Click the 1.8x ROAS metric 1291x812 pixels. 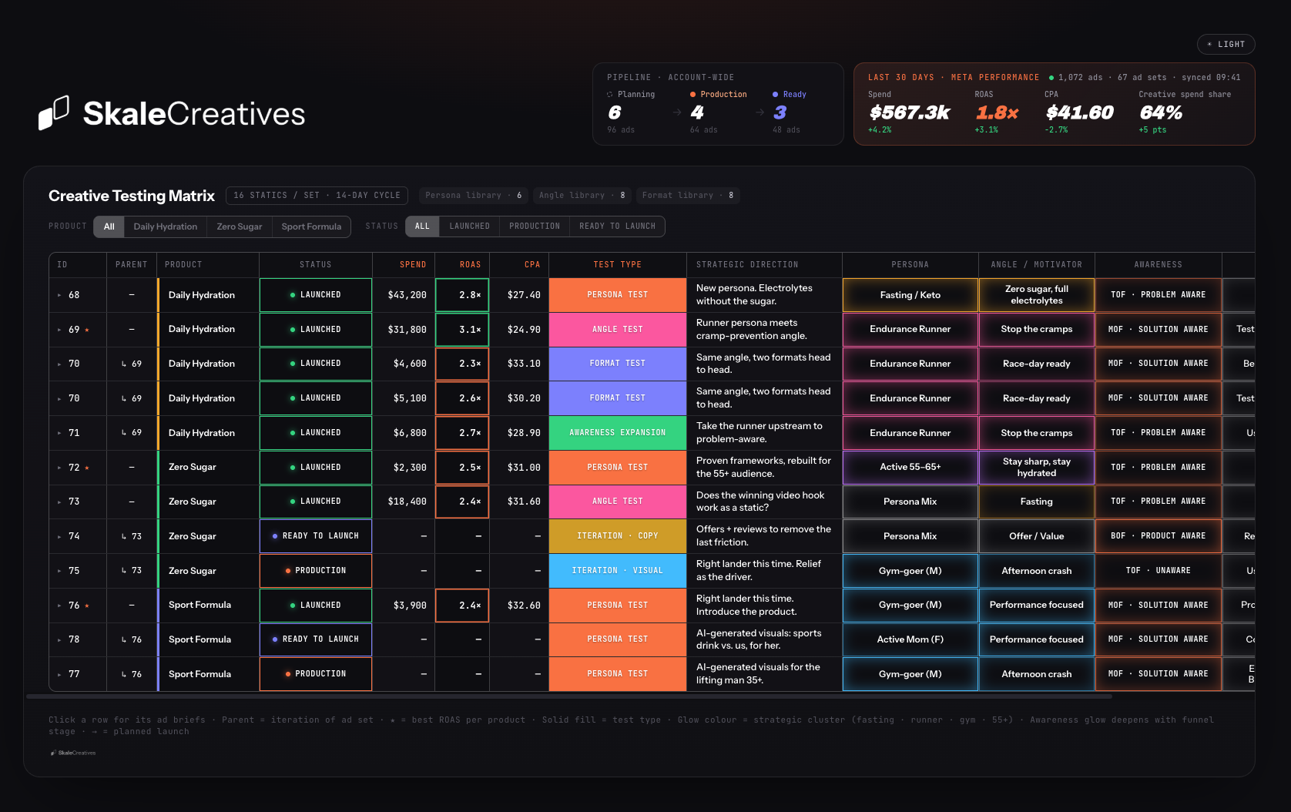998,113
